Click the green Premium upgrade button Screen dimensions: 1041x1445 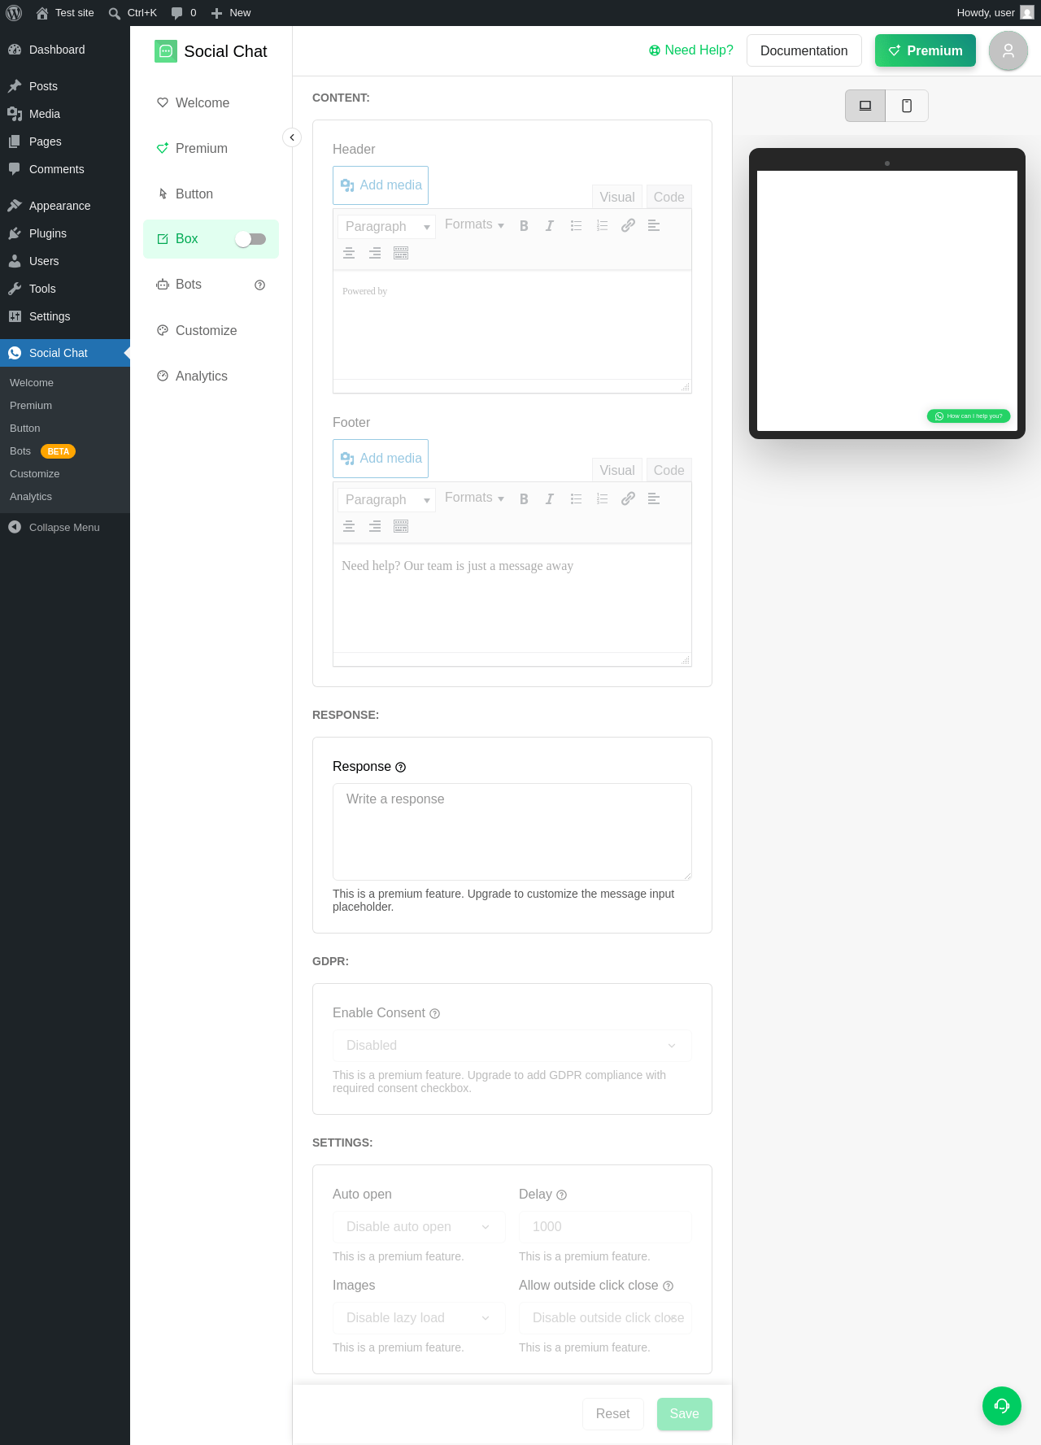pos(926,51)
